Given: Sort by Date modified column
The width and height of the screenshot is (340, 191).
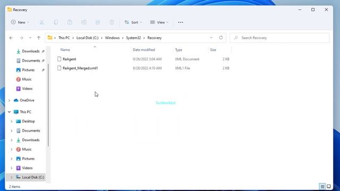Looking at the screenshot, I should point(144,50).
